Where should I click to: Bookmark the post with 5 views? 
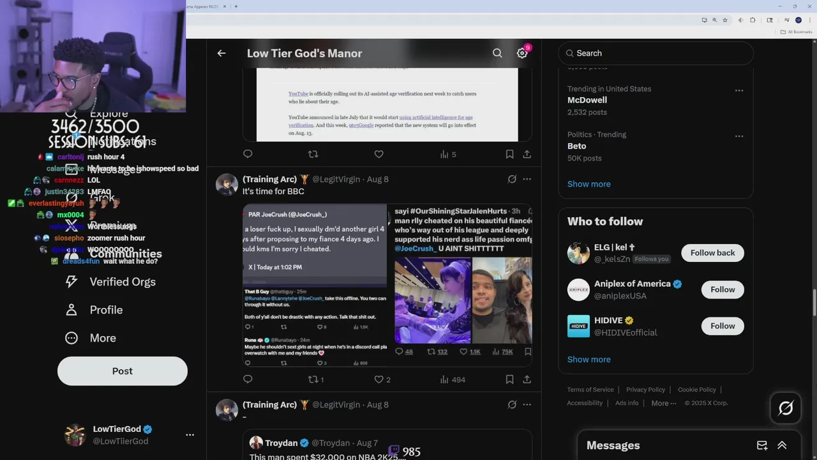point(509,154)
